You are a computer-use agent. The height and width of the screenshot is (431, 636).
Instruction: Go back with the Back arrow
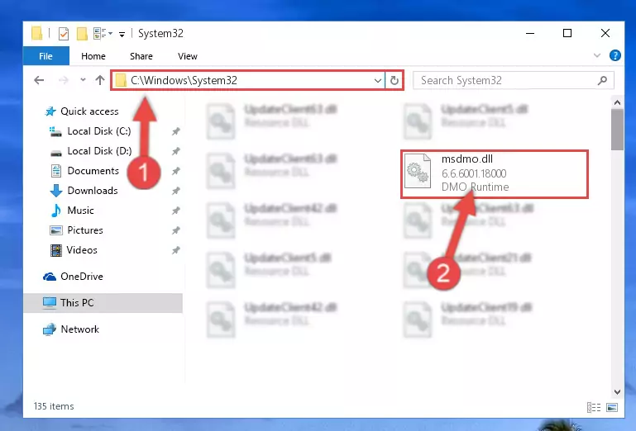tap(39, 80)
